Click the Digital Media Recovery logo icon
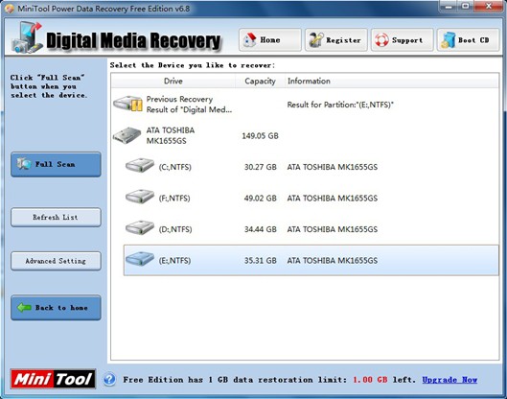The height and width of the screenshot is (399, 507). click(x=27, y=37)
